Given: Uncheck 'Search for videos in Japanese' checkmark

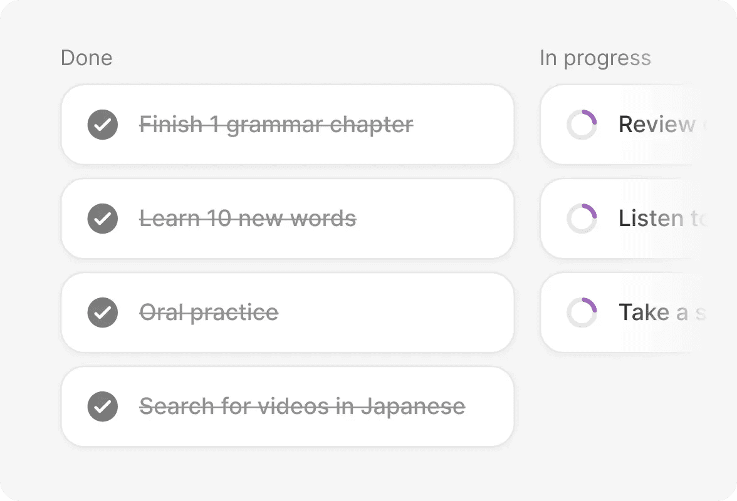Looking at the screenshot, I should tap(103, 406).
